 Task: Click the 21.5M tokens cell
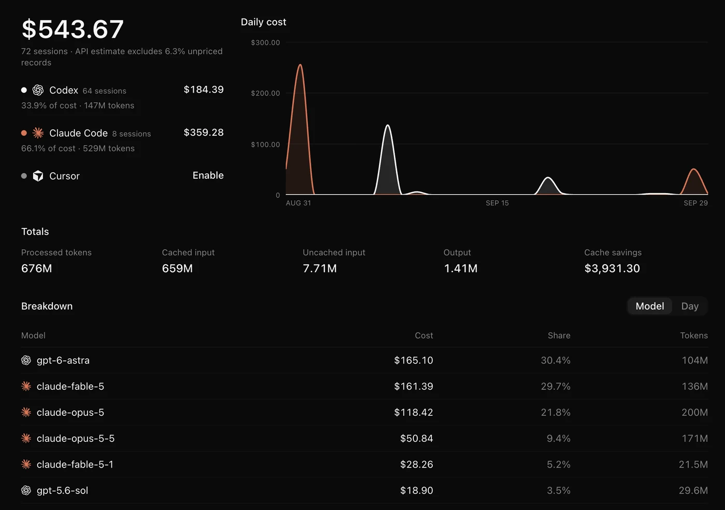point(693,464)
